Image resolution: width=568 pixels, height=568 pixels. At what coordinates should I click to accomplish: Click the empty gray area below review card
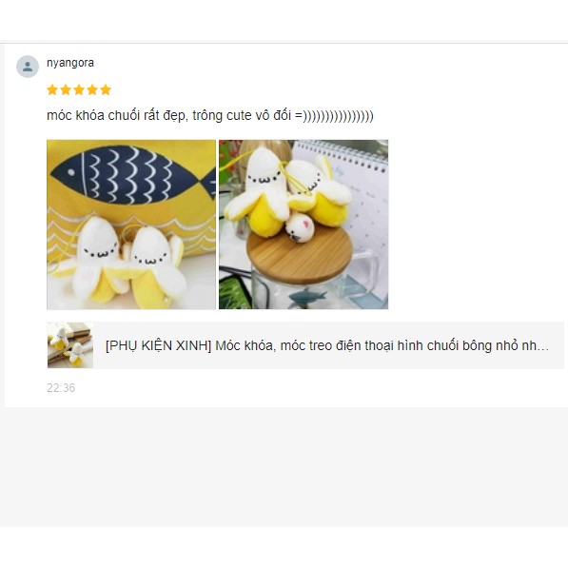284,466
